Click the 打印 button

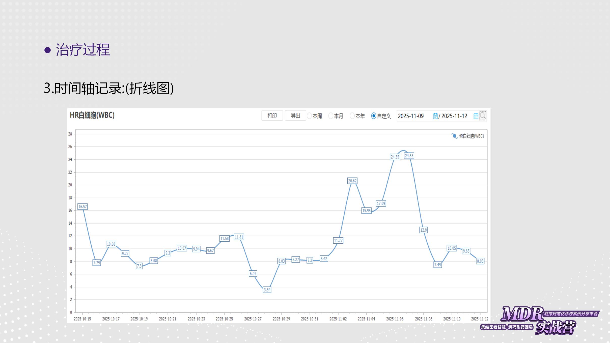point(272,116)
